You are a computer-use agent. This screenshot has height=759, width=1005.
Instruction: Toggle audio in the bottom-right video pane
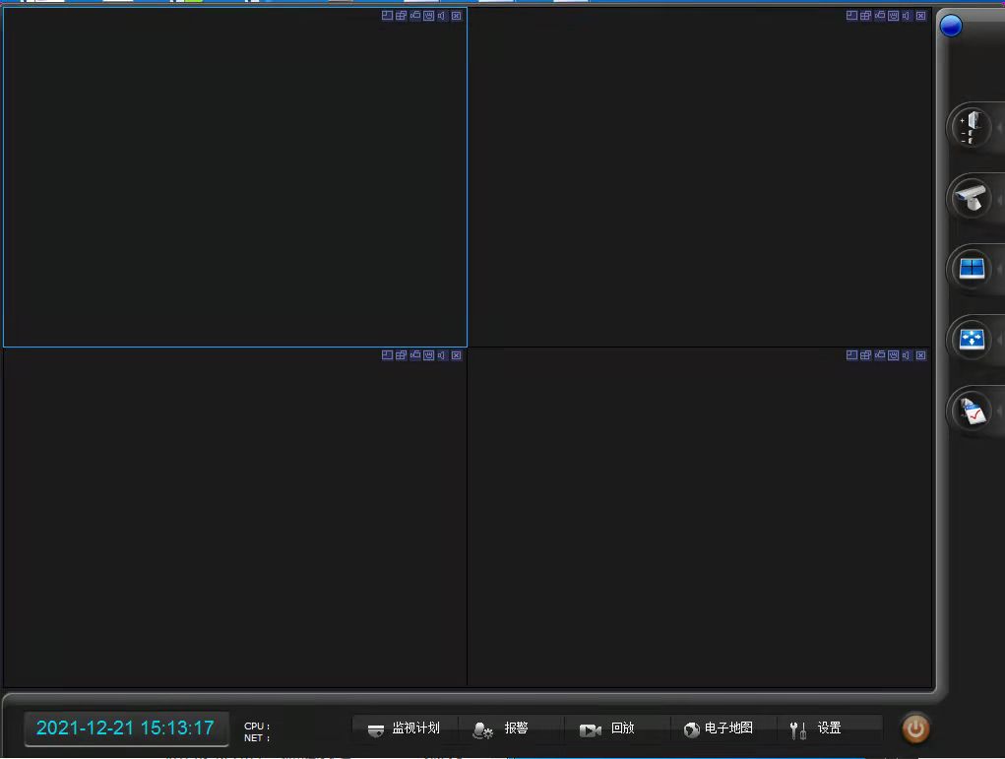[x=908, y=355]
